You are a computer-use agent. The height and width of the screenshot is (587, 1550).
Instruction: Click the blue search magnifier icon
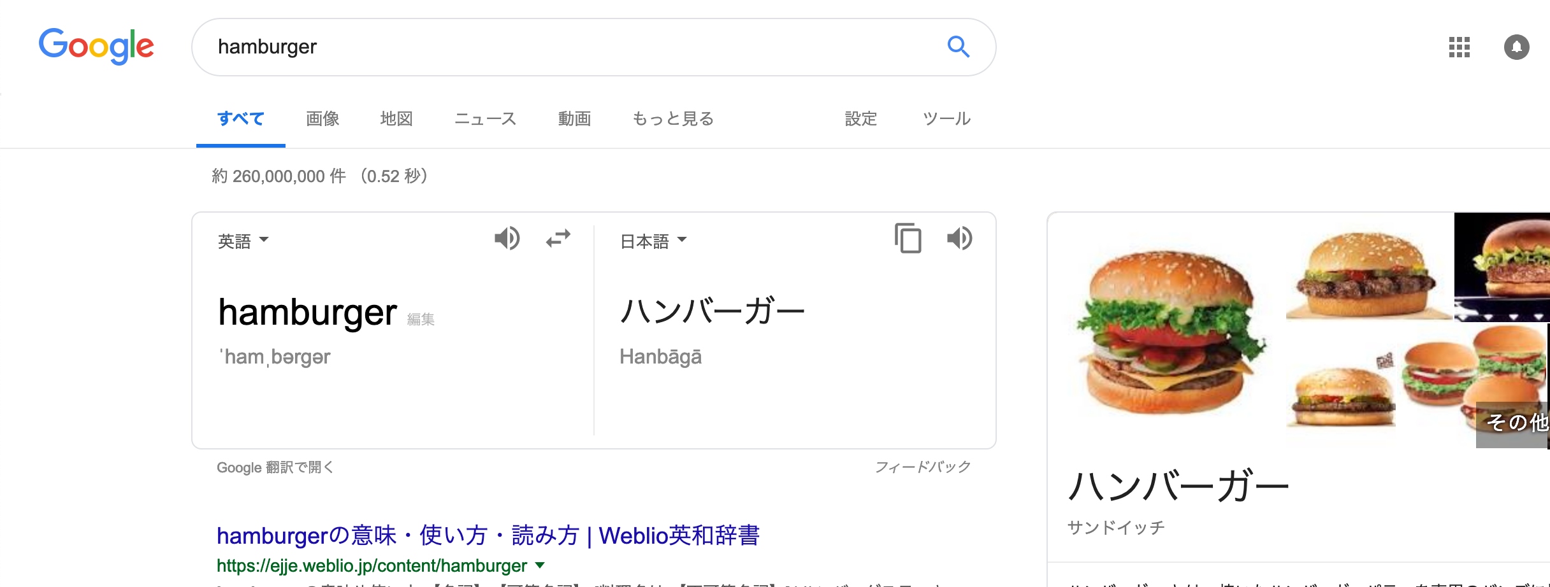coord(958,46)
